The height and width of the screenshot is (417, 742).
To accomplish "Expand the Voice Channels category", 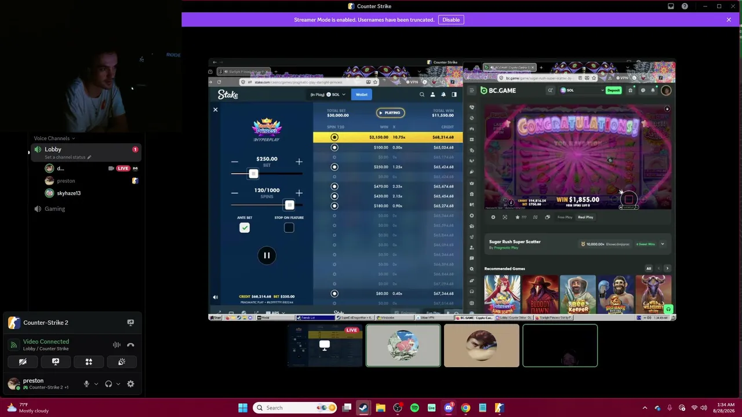I will [x=54, y=138].
